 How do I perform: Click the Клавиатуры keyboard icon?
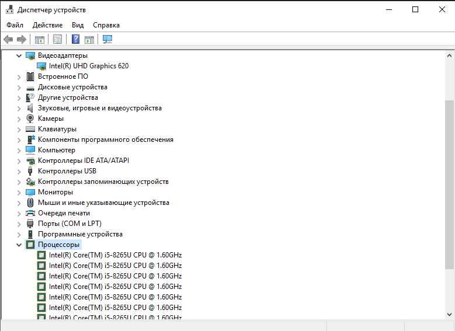pos(30,129)
